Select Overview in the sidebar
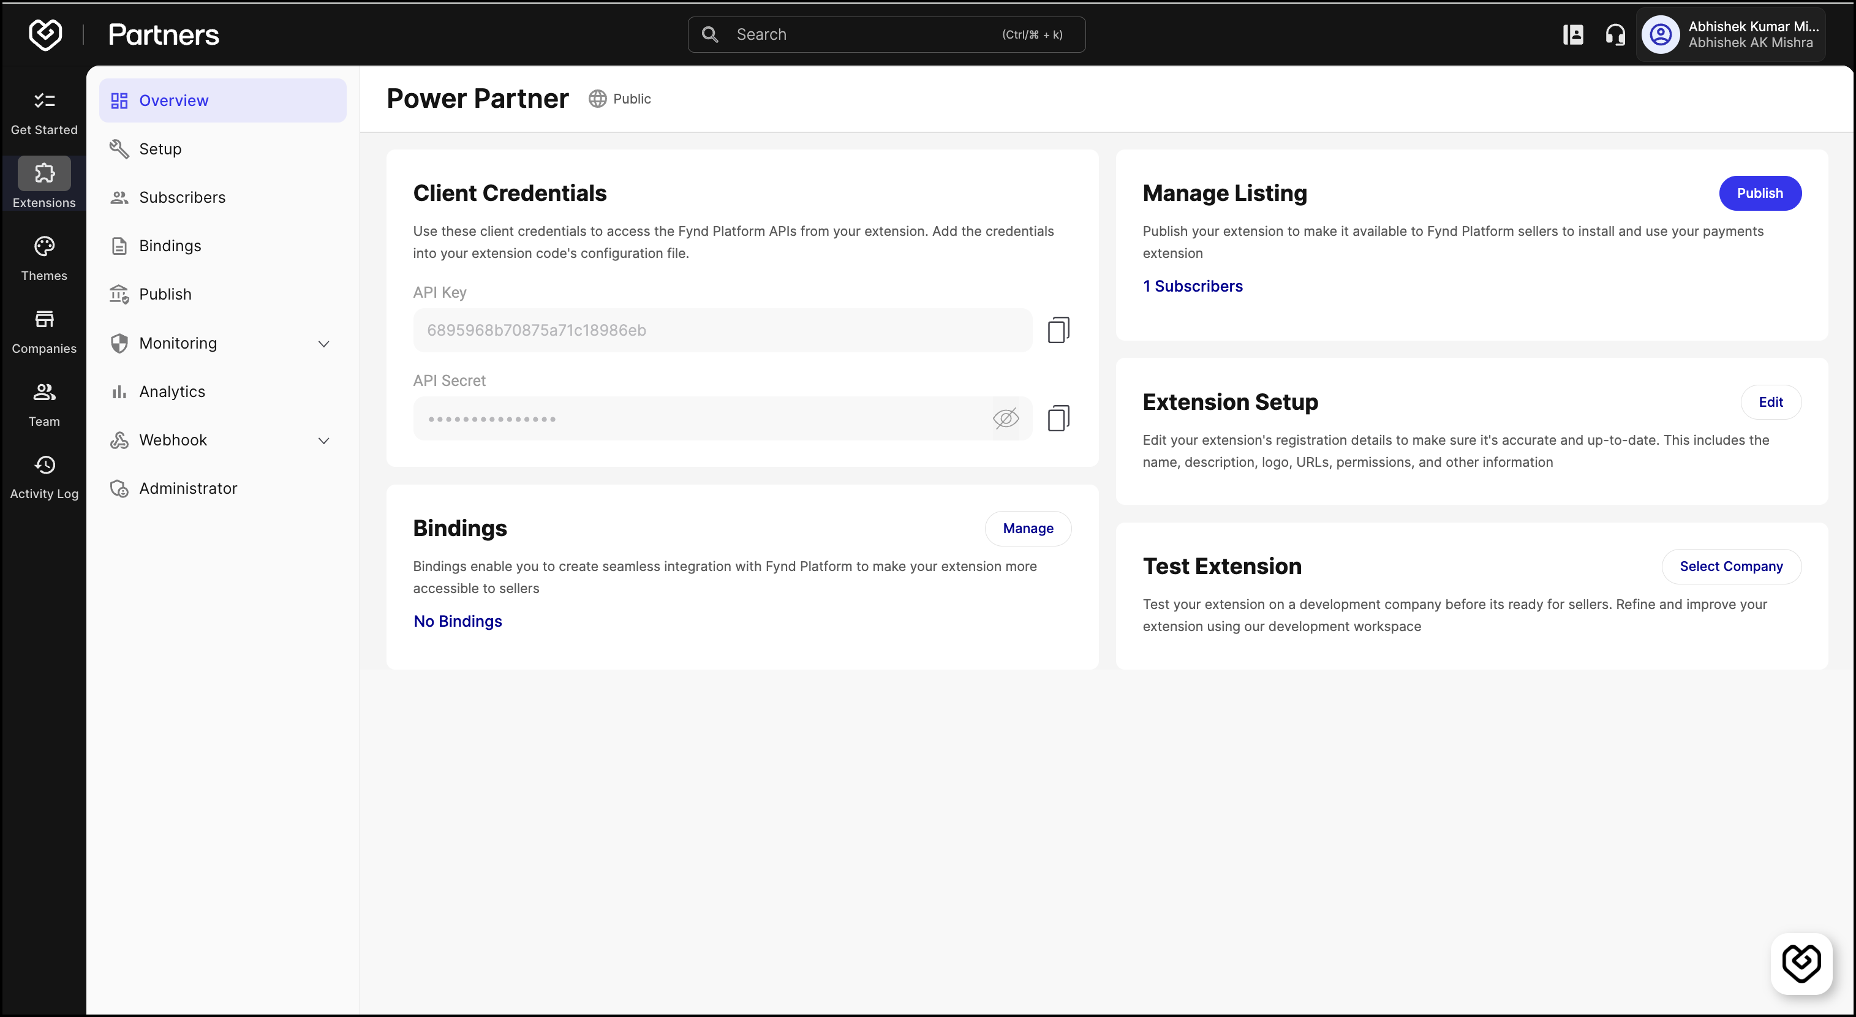The width and height of the screenshot is (1856, 1017). pyautogui.click(x=222, y=101)
